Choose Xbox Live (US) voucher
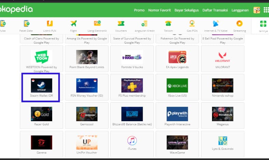The width and height of the screenshot is (269, 160). [x=177, y=87]
